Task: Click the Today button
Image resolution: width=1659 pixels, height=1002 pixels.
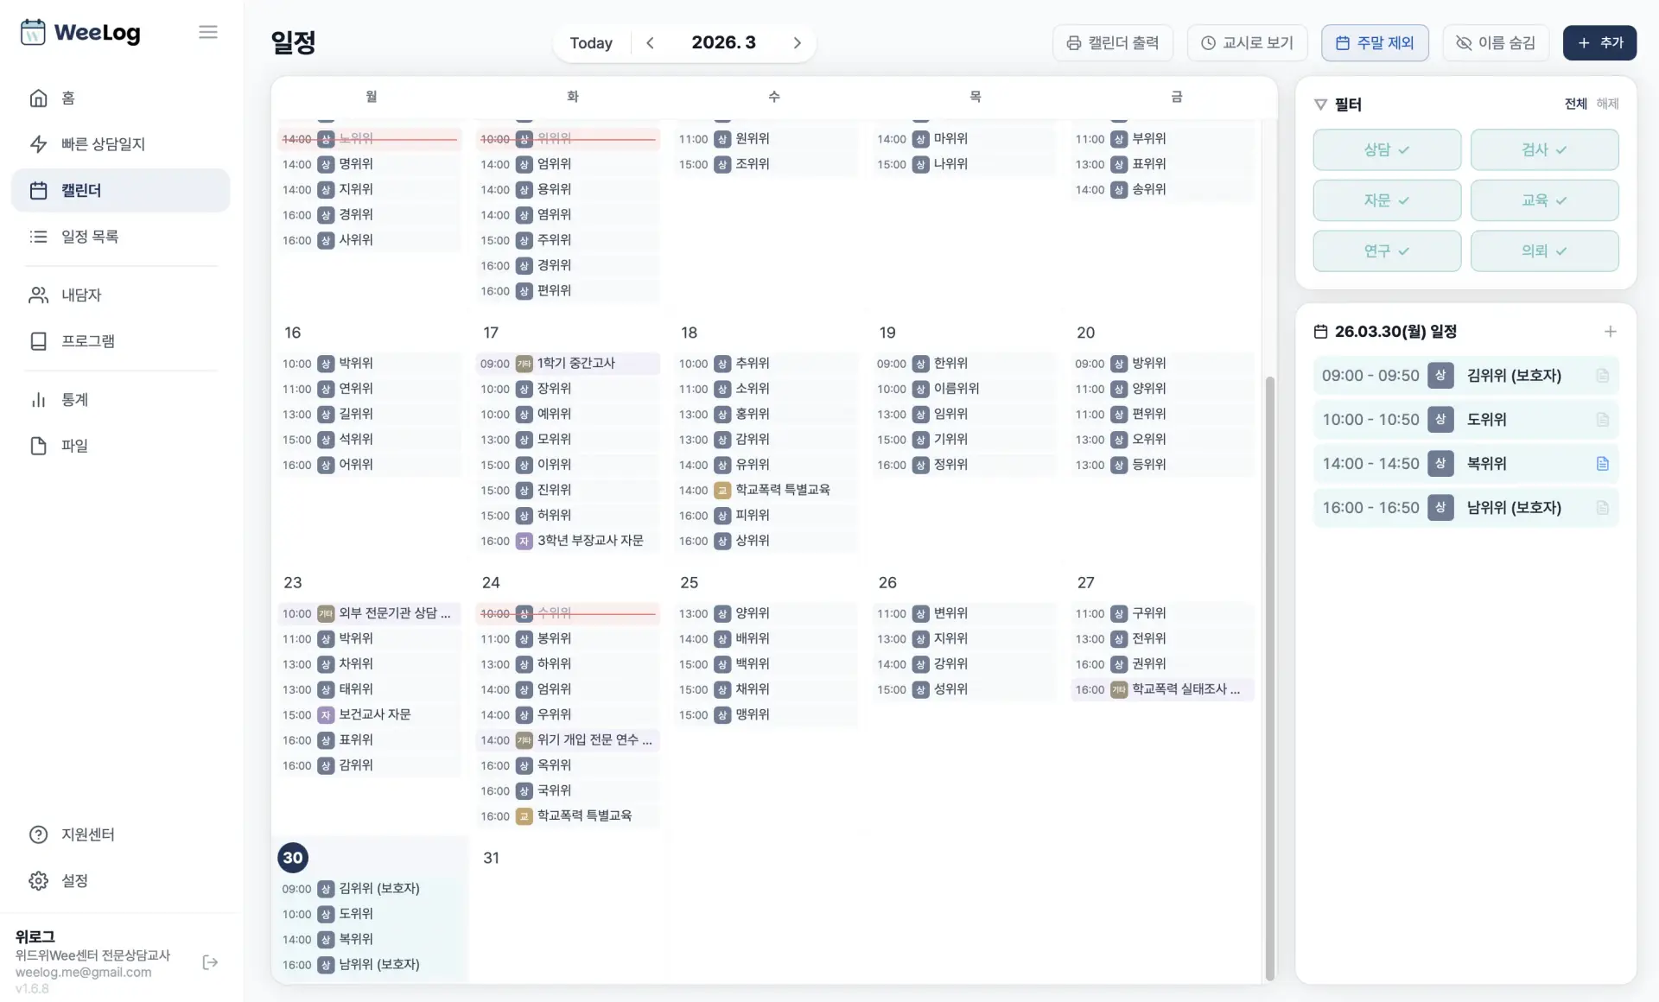Action: pos(591,43)
